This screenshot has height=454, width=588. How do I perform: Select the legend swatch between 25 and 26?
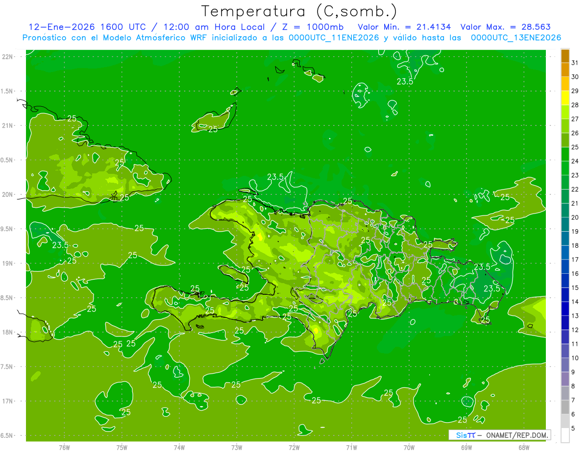565,140
